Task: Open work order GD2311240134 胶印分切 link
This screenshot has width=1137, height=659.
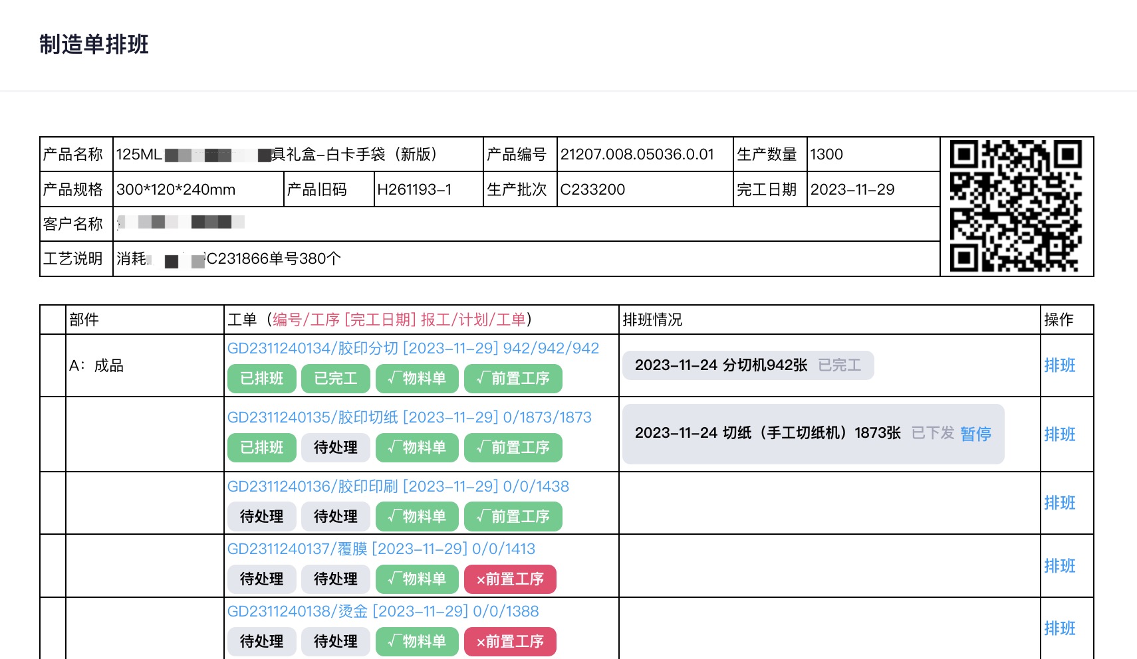Action: [413, 348]
